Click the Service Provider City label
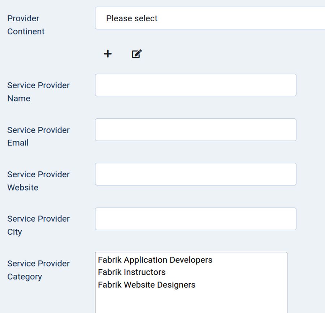This screenshot has height=313, width=325. click(38, 225)
